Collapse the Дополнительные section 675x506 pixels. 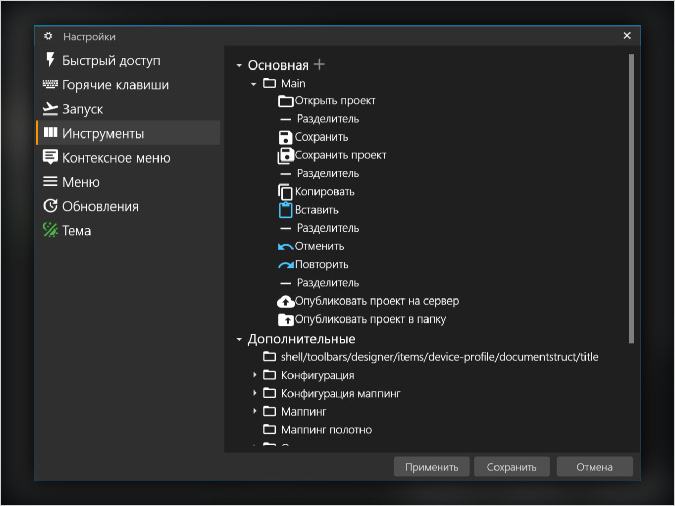tap(239, 339)
